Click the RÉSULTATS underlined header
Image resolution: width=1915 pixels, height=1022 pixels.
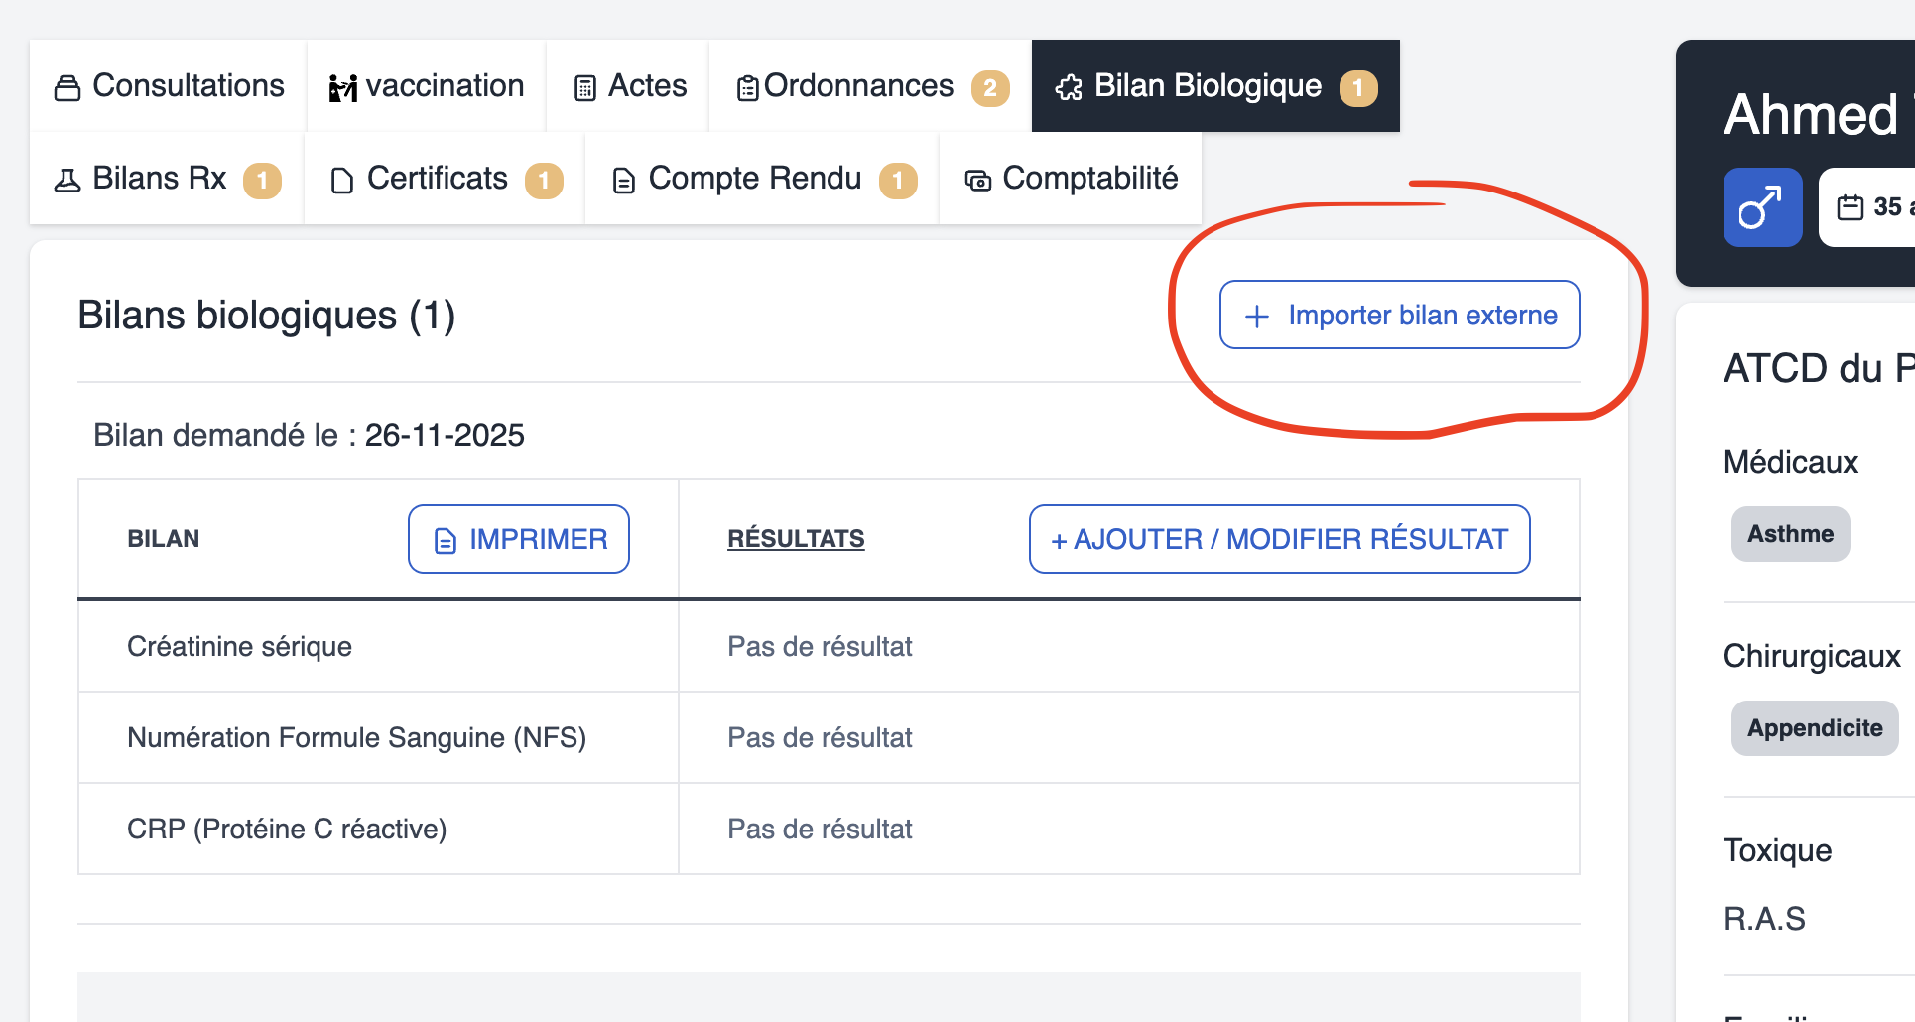796,539
